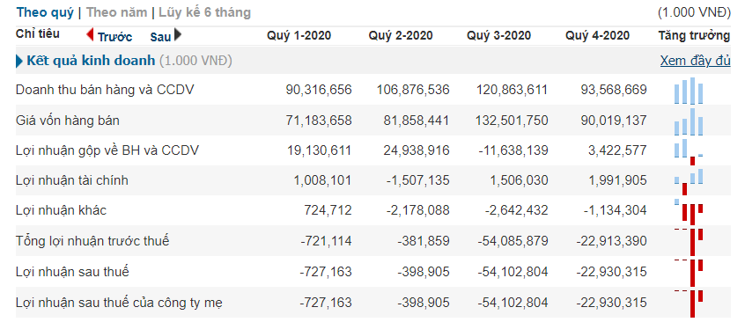Screen dimensions: 745x322
Task: Open growth chart for Lợi nhuận gộp row
Action: tap(689, 152)
